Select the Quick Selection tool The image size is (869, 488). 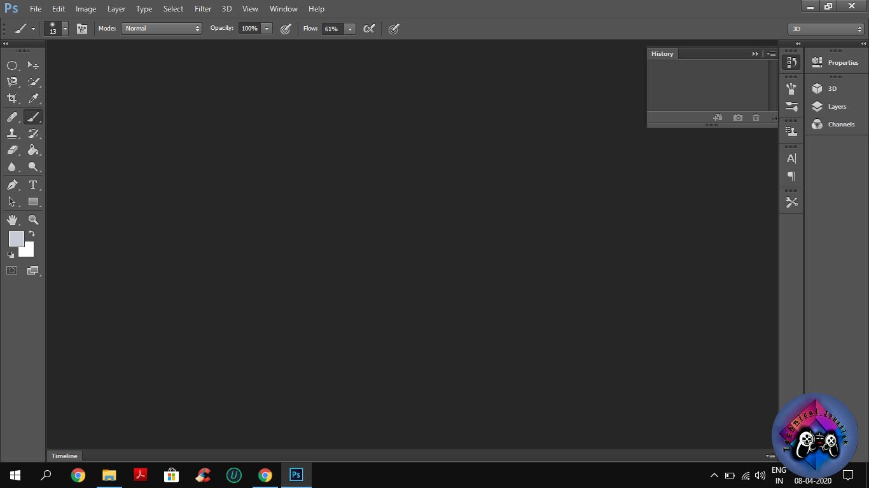(x=33, y=82)
